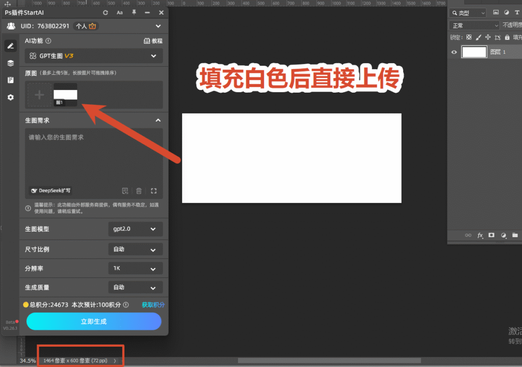Clear prompt with the trash icon

[x=139, y=191]
